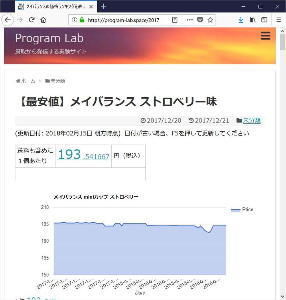Click the scroll up arrow of page scrollbar

tap(283, 31)
